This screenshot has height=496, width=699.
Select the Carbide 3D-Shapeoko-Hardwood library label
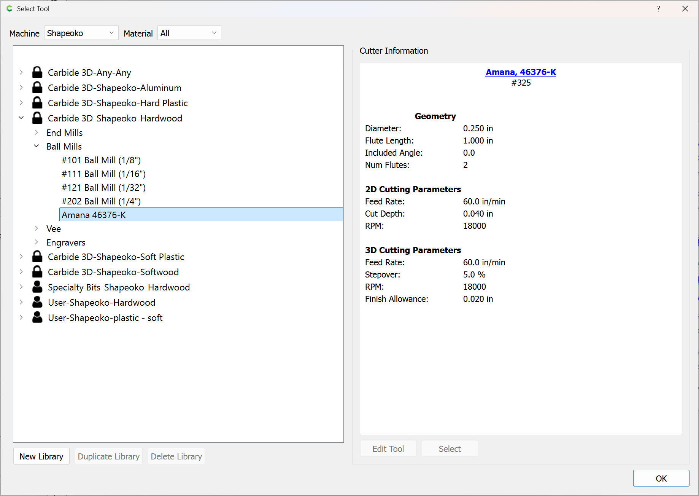coord(115,118)
